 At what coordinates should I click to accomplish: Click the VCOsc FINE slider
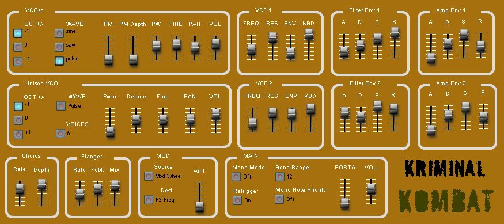176,44
